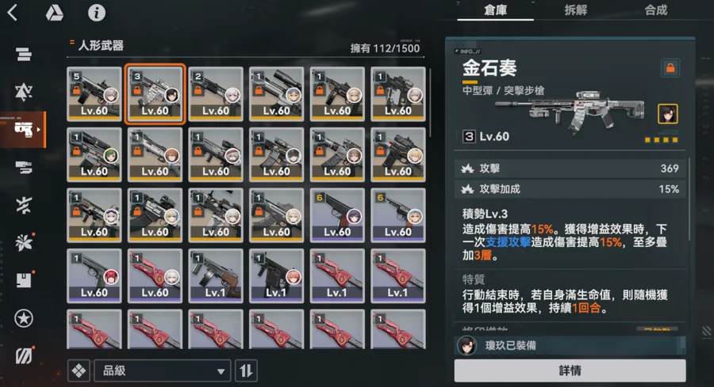Select the doll weapons gun sidebar icon
The height and width of the screenshot is (387, 714).
pos(24,130)
